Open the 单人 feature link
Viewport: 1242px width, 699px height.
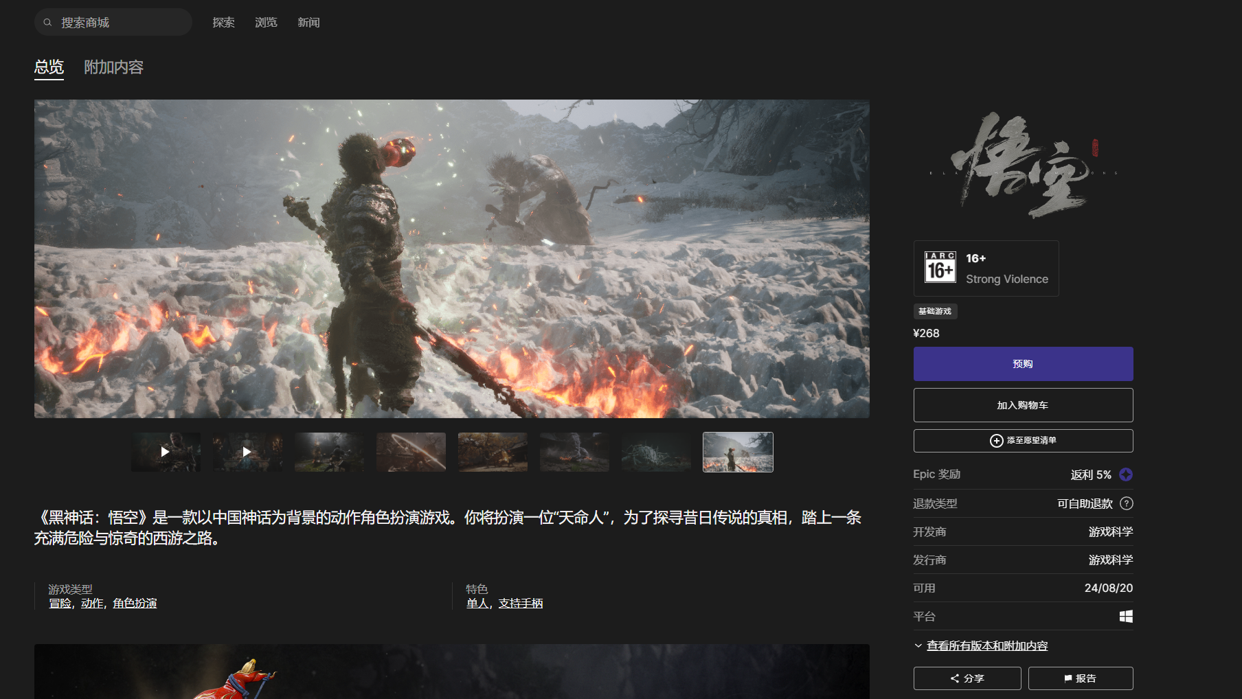477,604
